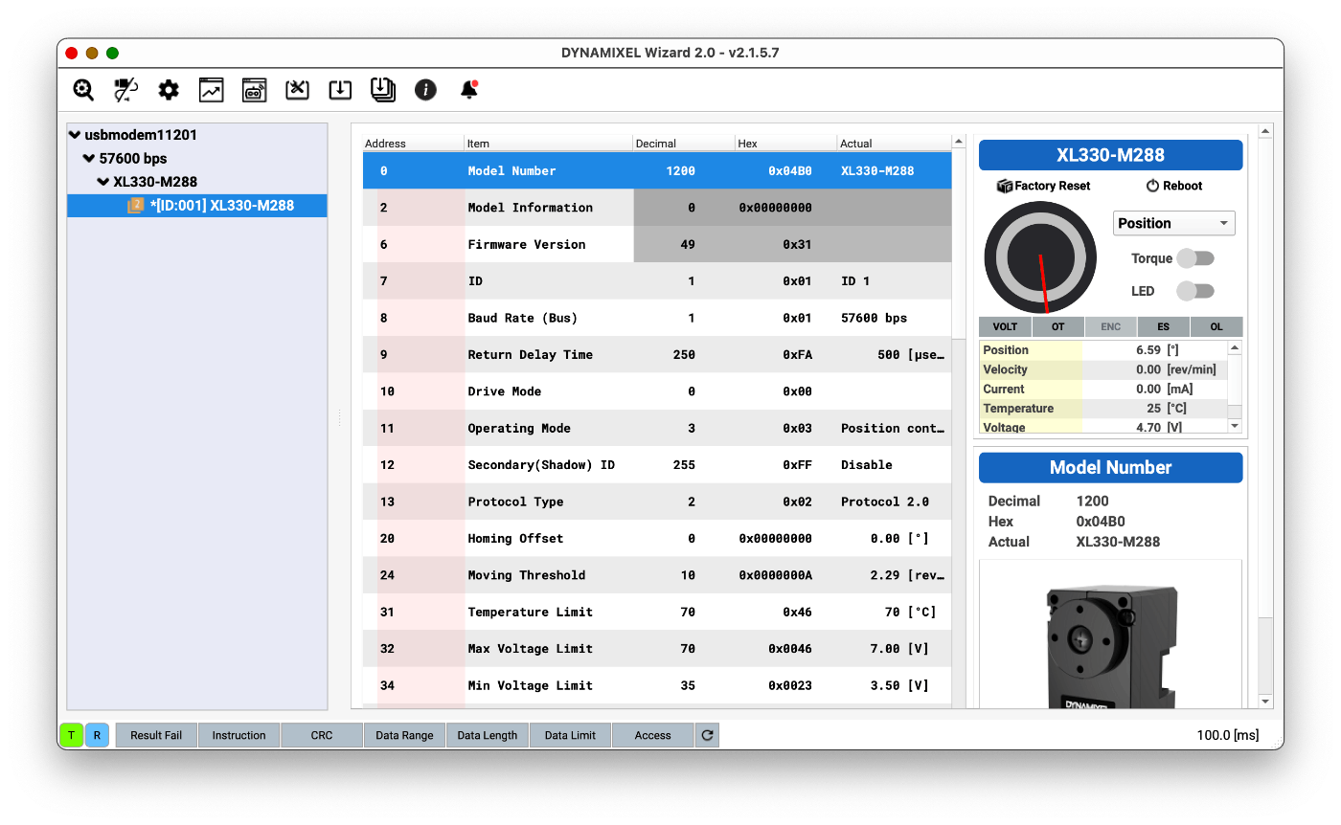Click the Result Fail status cell
Screen dimensions: 1341x825
156,735
